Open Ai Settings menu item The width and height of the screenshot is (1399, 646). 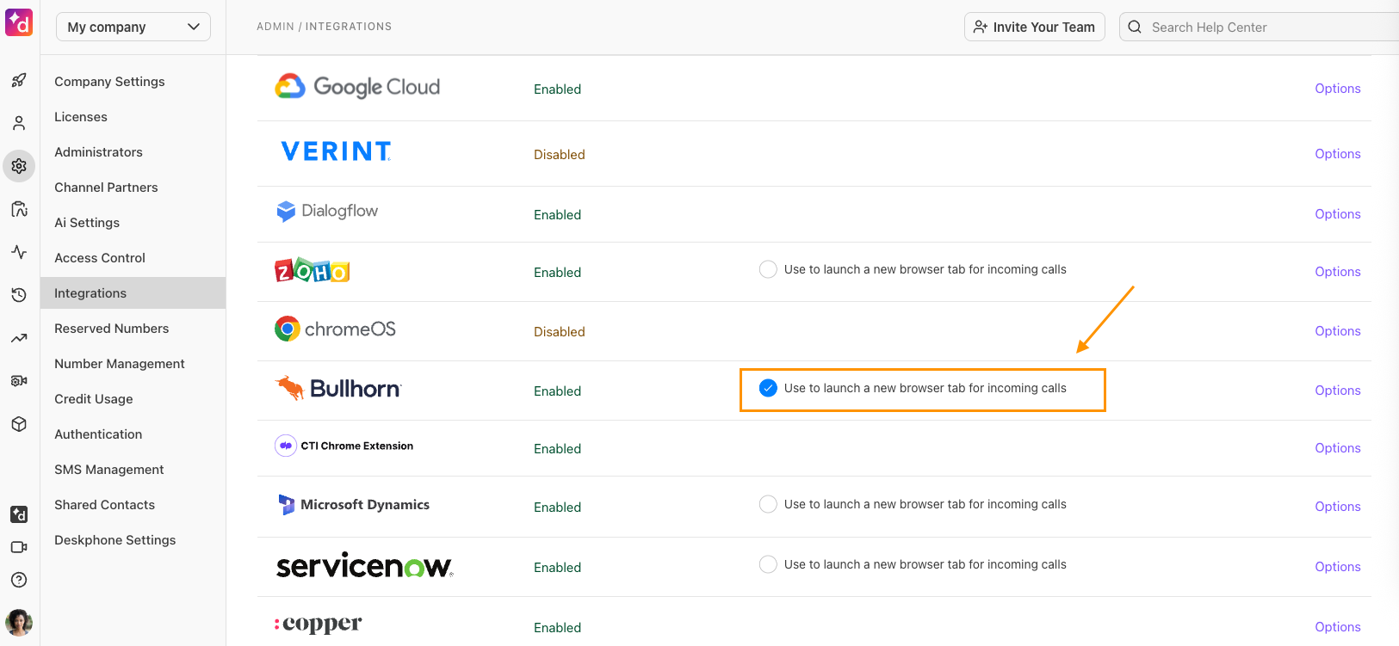click(x=133, y=223)
